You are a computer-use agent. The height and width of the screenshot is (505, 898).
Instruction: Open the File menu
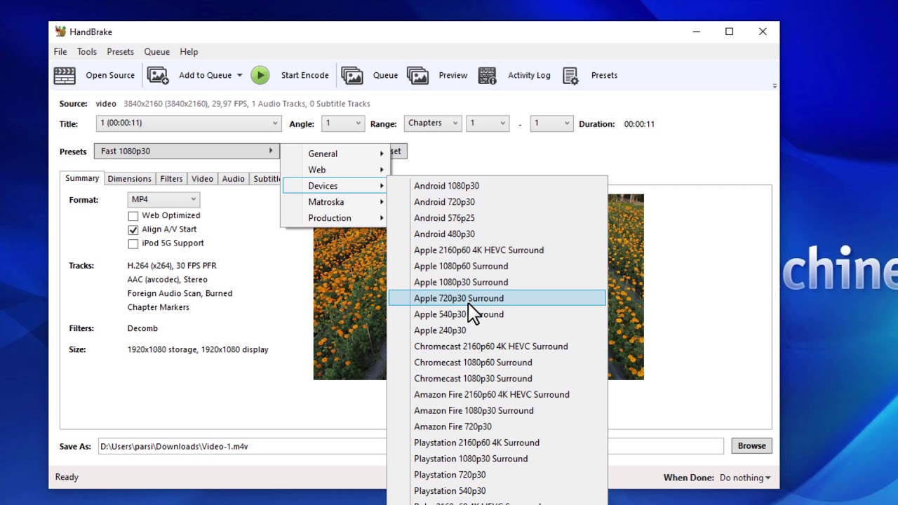point(60,52)
